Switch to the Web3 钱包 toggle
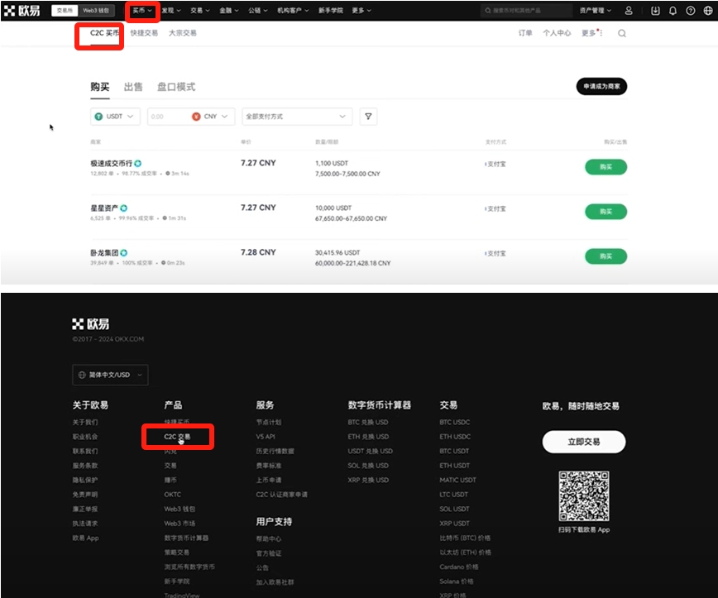The width and height of the screenshot is (718, 598). (x=96, y=11)
